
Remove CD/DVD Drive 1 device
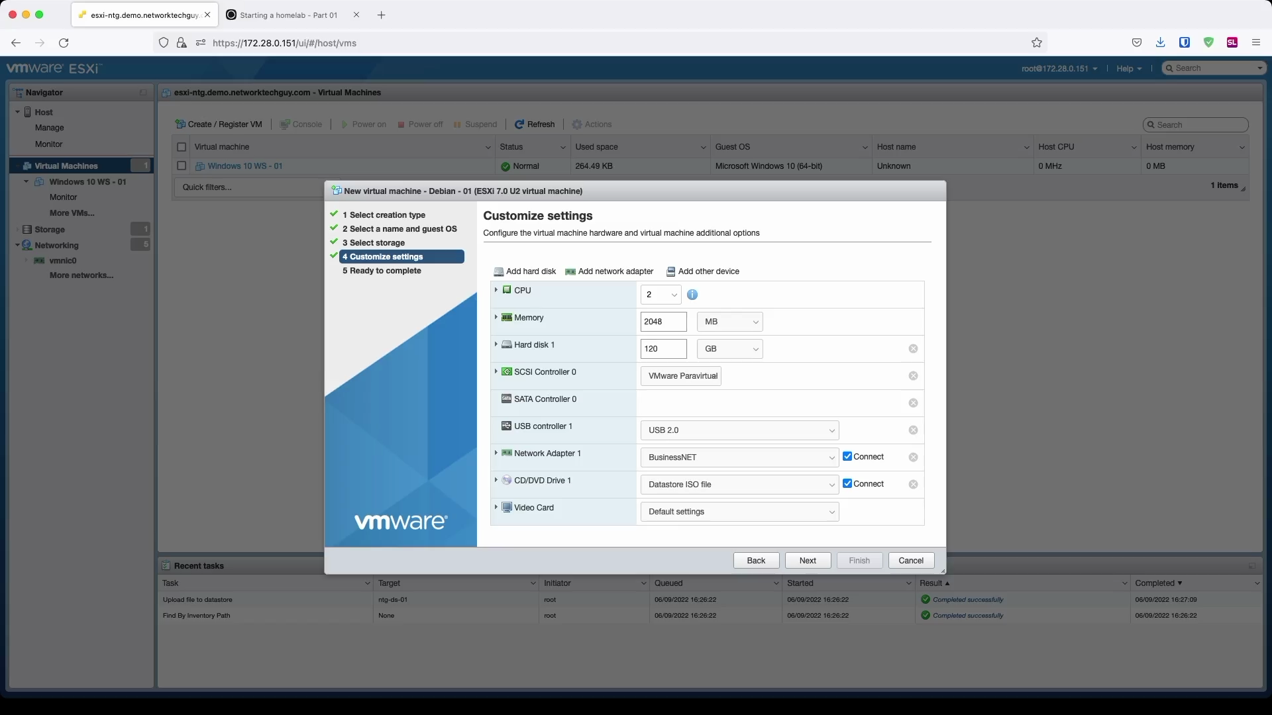[x=913, y=485]
